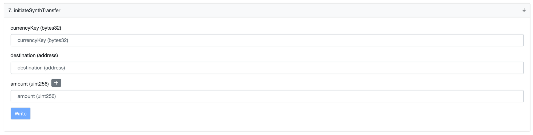Screen dimensions: 533x135
Task: Focus the currencyKey (bytes32) input field
Action: point(267,40)
